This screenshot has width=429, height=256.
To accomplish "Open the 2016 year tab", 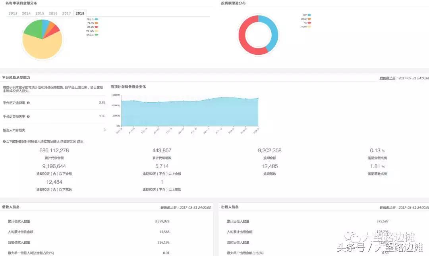I will point(53,13).
